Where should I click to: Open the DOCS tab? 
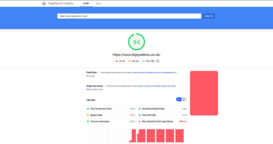coord(99,4)
